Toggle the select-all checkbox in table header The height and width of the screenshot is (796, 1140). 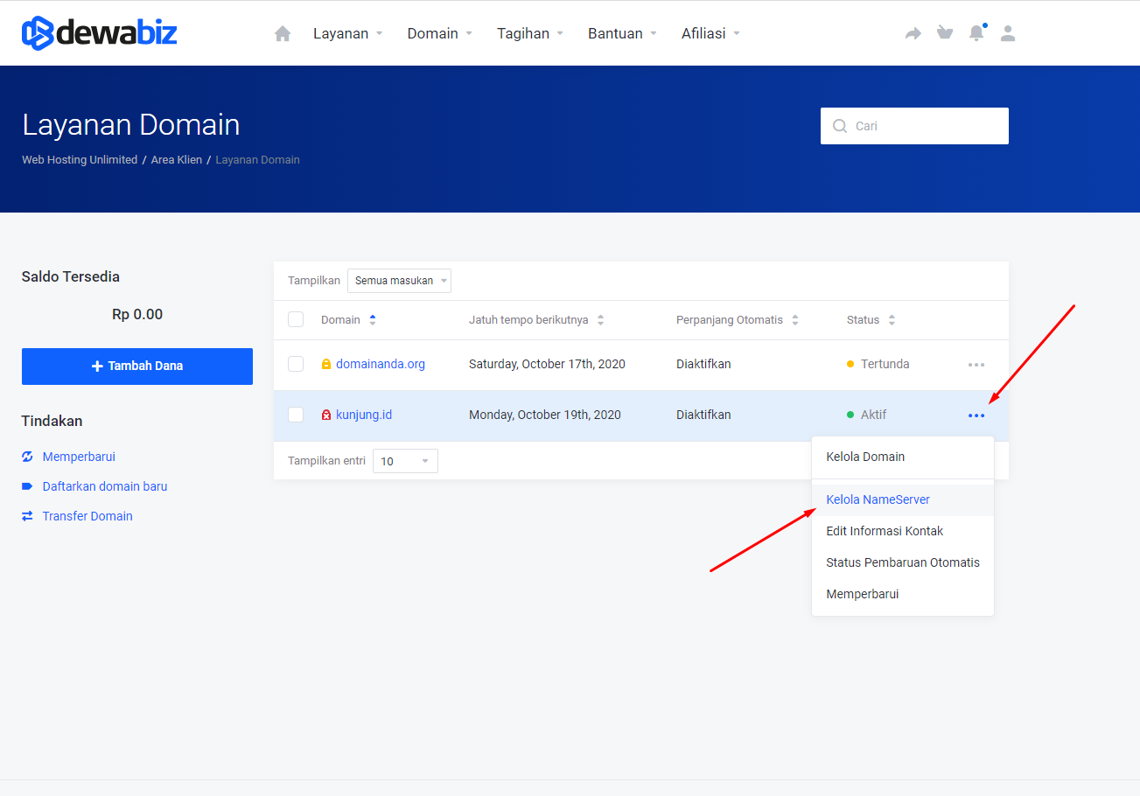tap(296, 319)
